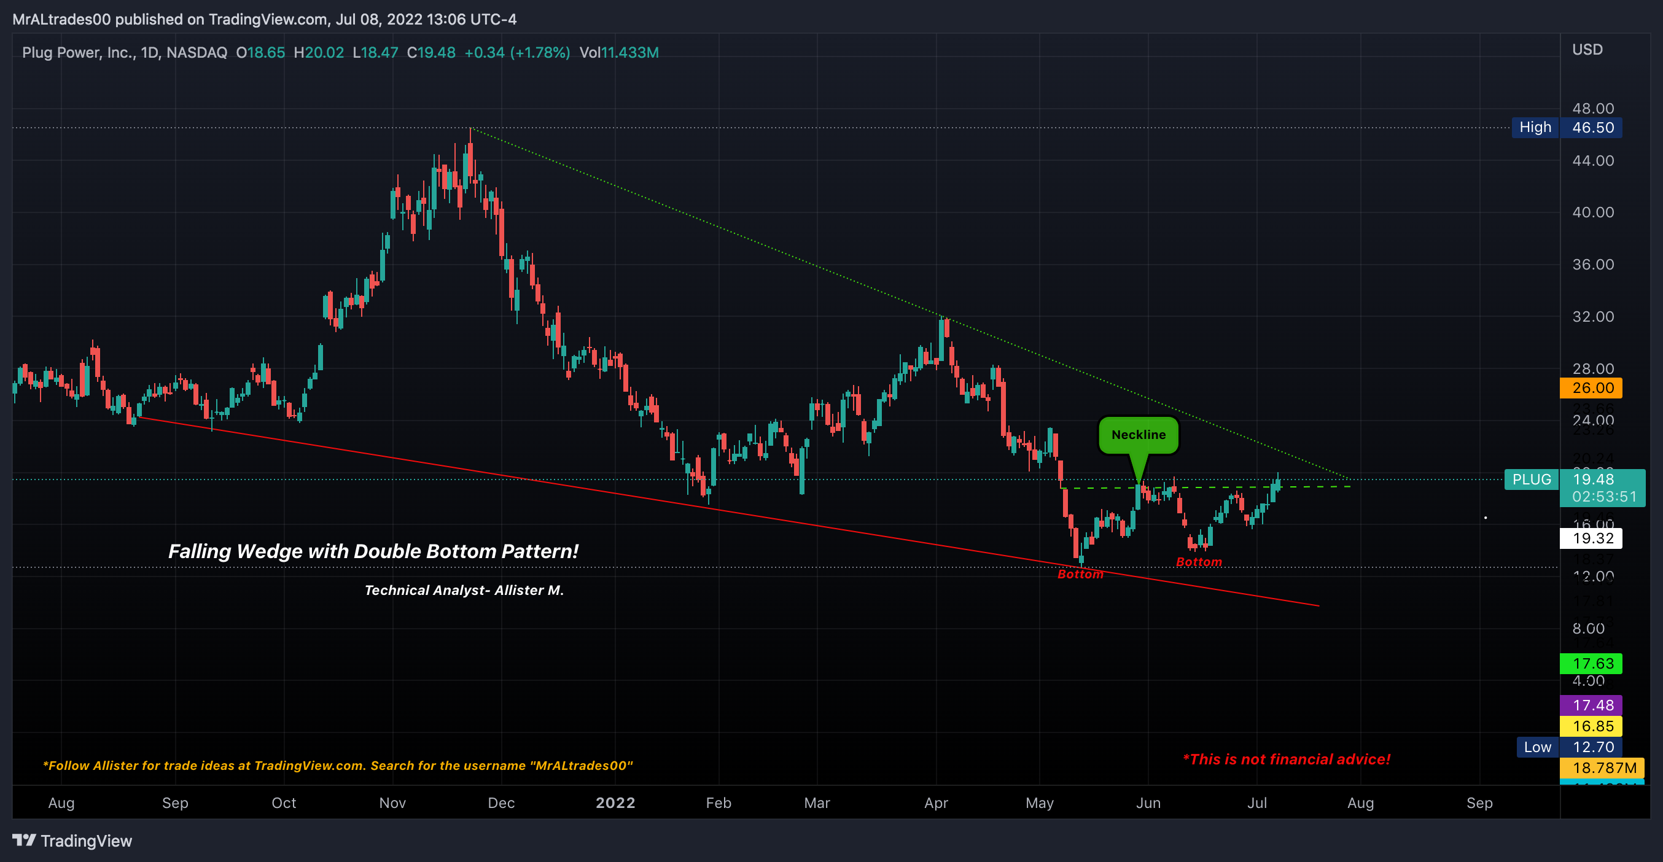The image size is (1663, 862).
Task: Click the Nov label on the time axis
Action: point(392,802)
